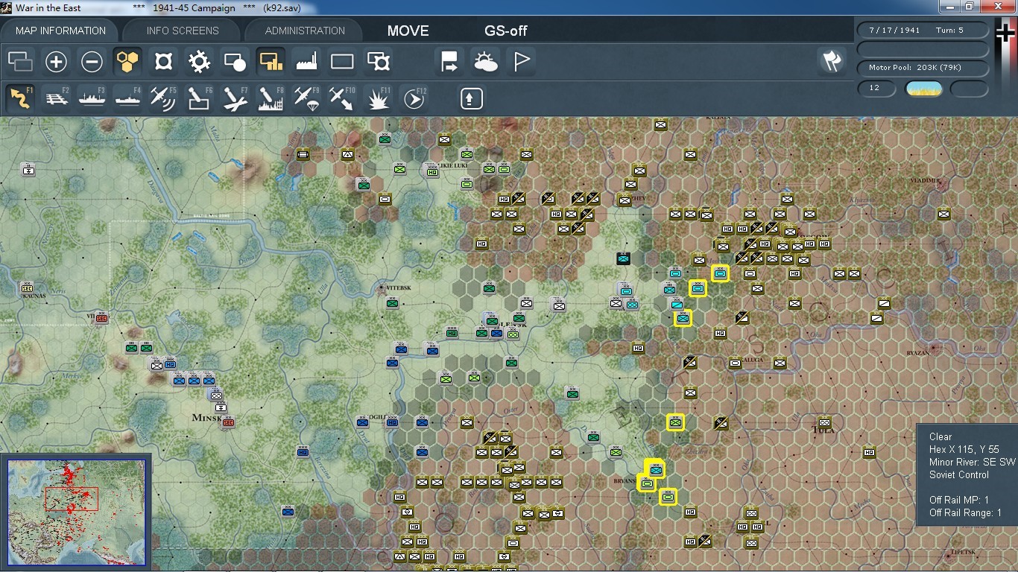This screenshot has width=1018, height=572.
Task: Click the boxed up-arrow icon
Action: point(471,98)
